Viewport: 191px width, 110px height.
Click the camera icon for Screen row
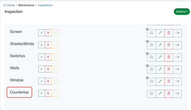[x=151, y=33]
